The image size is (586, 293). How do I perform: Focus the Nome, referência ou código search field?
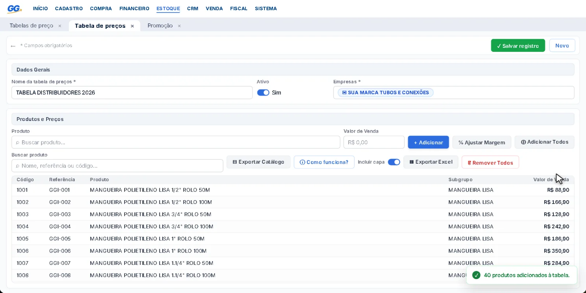pos(117,166)
